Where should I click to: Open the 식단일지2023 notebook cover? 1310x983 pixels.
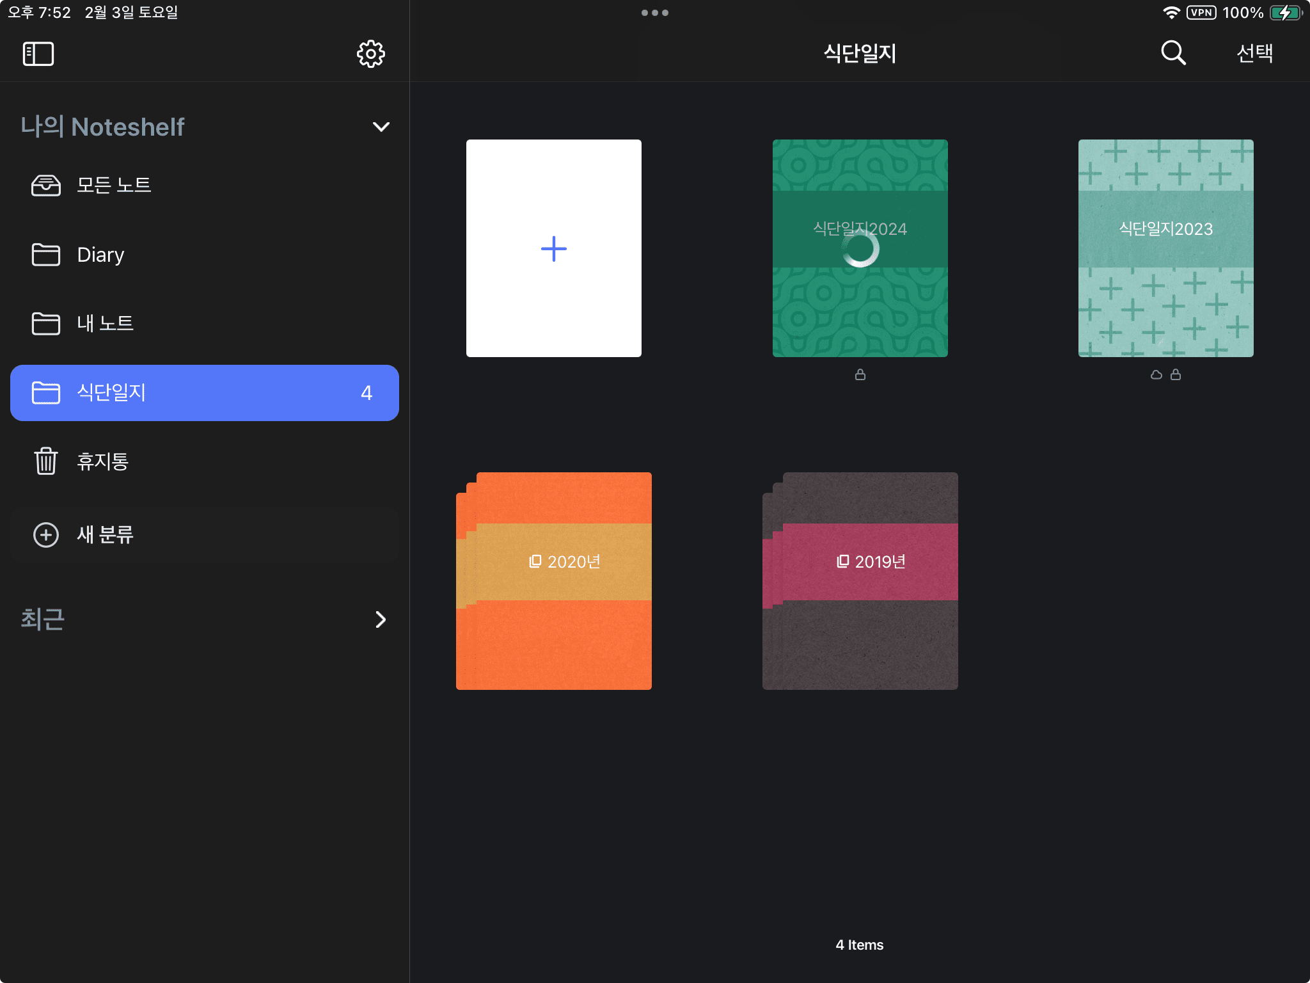point(1165,248)
